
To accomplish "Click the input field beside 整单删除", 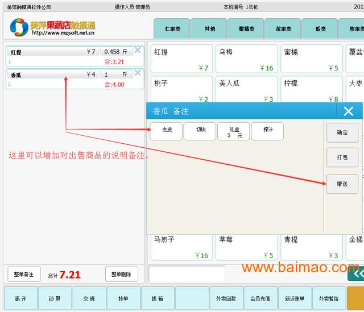I will point(186,274).
